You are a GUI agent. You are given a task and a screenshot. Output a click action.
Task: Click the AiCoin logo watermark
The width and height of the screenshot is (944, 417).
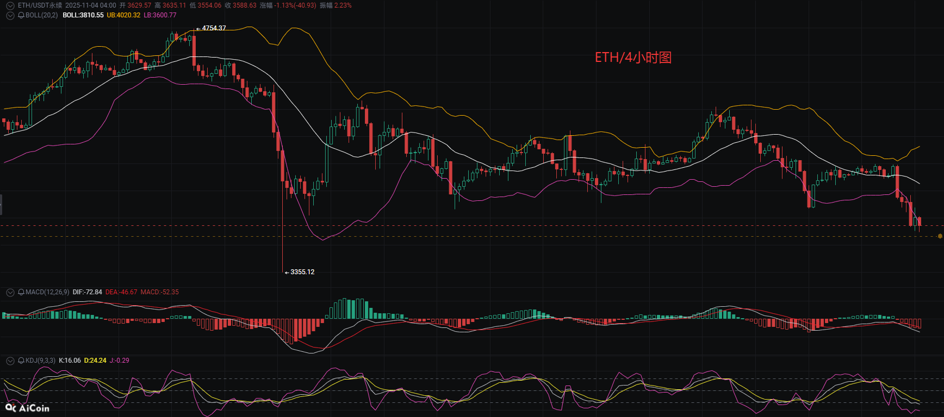pos(27,408)
